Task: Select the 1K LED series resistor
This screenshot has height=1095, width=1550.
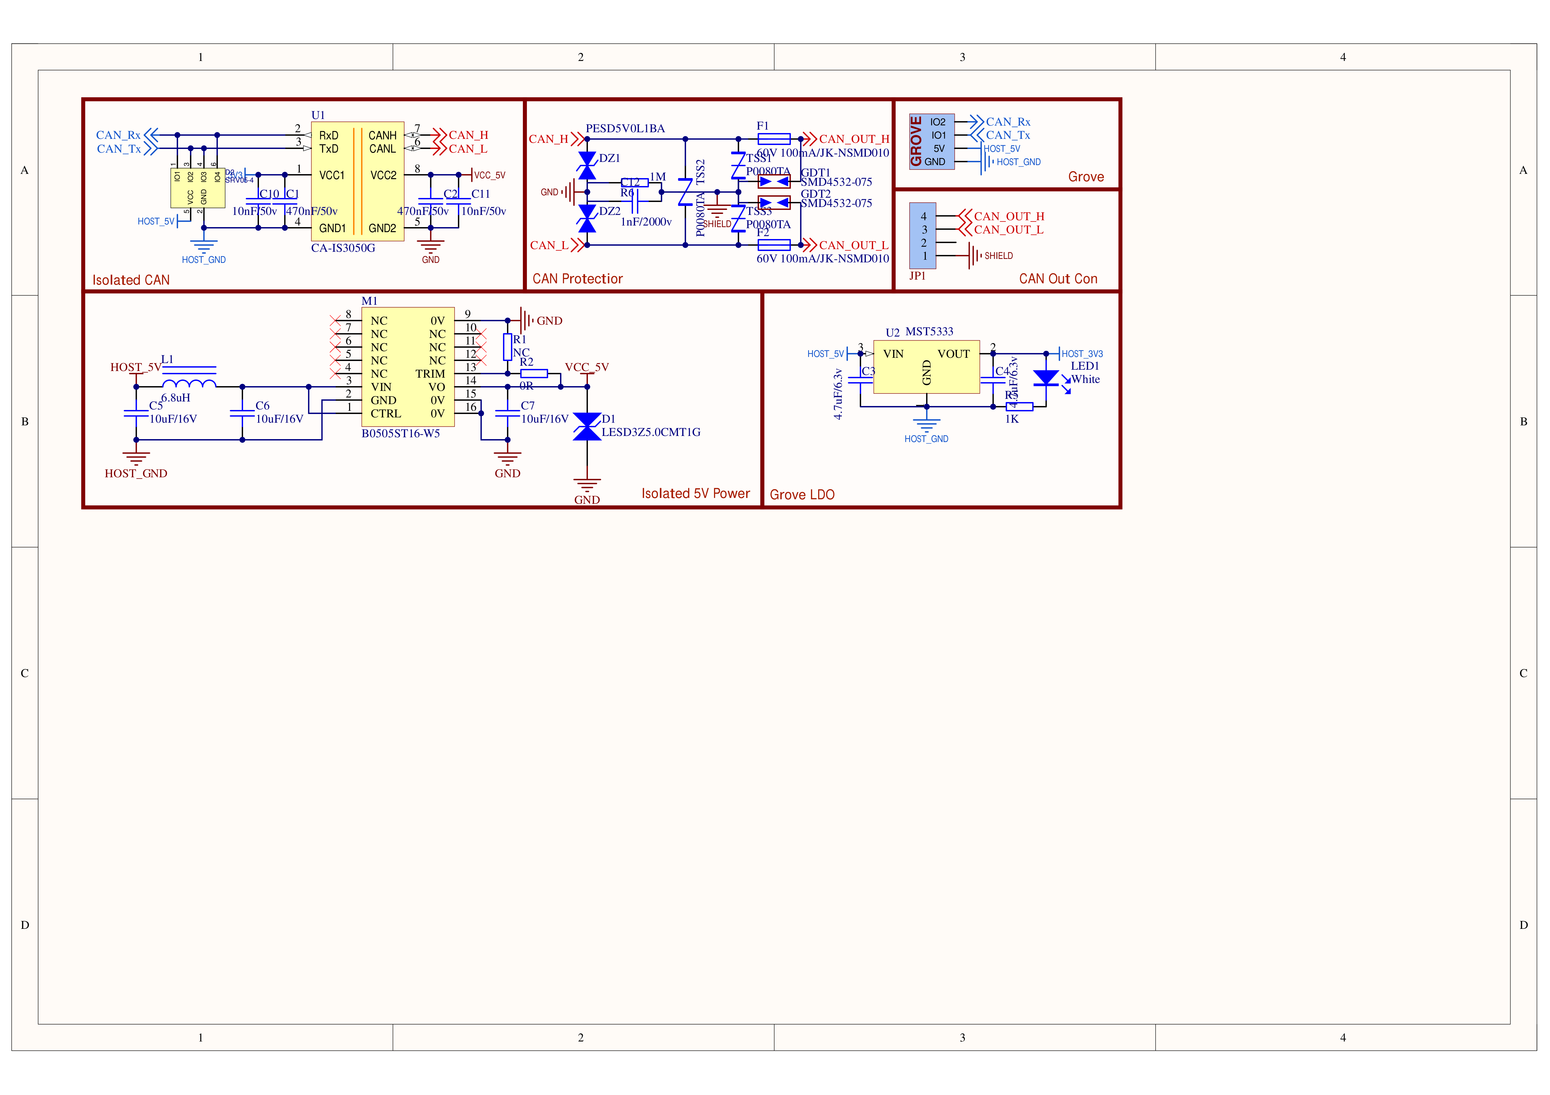Action: pyautogui.click(x=1019, y=407)
